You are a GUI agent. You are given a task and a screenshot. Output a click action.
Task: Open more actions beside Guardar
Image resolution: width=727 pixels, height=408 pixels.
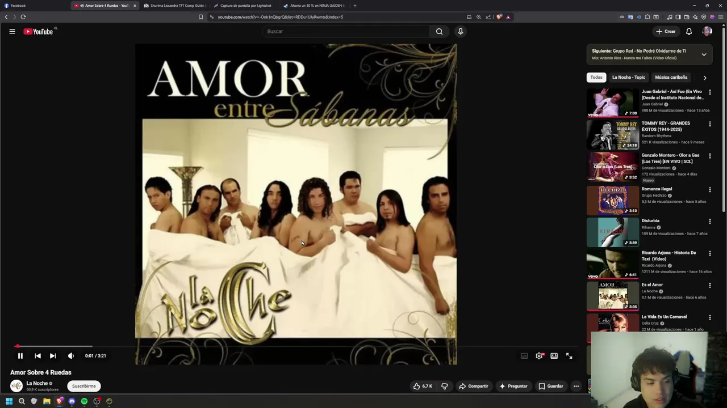(576, 386)
